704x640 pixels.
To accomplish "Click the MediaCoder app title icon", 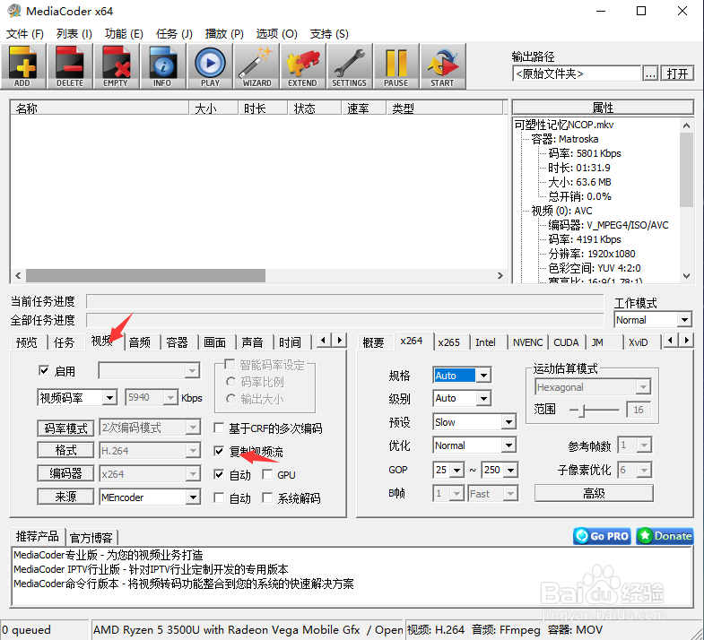I will tap(14, 11).
